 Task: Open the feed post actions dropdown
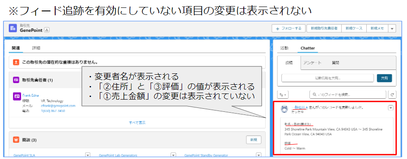[391, 108]
